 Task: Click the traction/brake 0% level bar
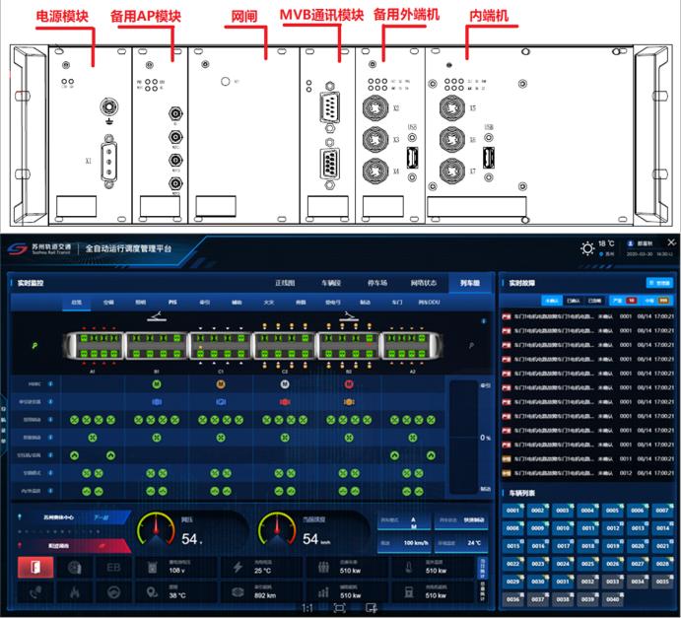pos(464,437)
